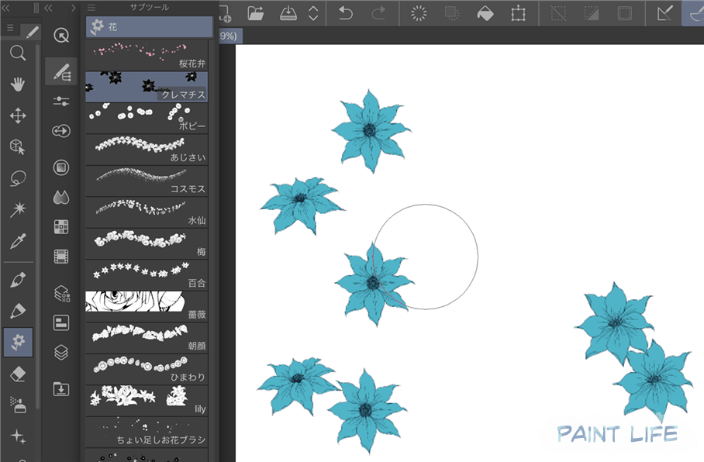Select the あじさい brush preset
This screenshot has height=462, width=704.
point(149,150)
